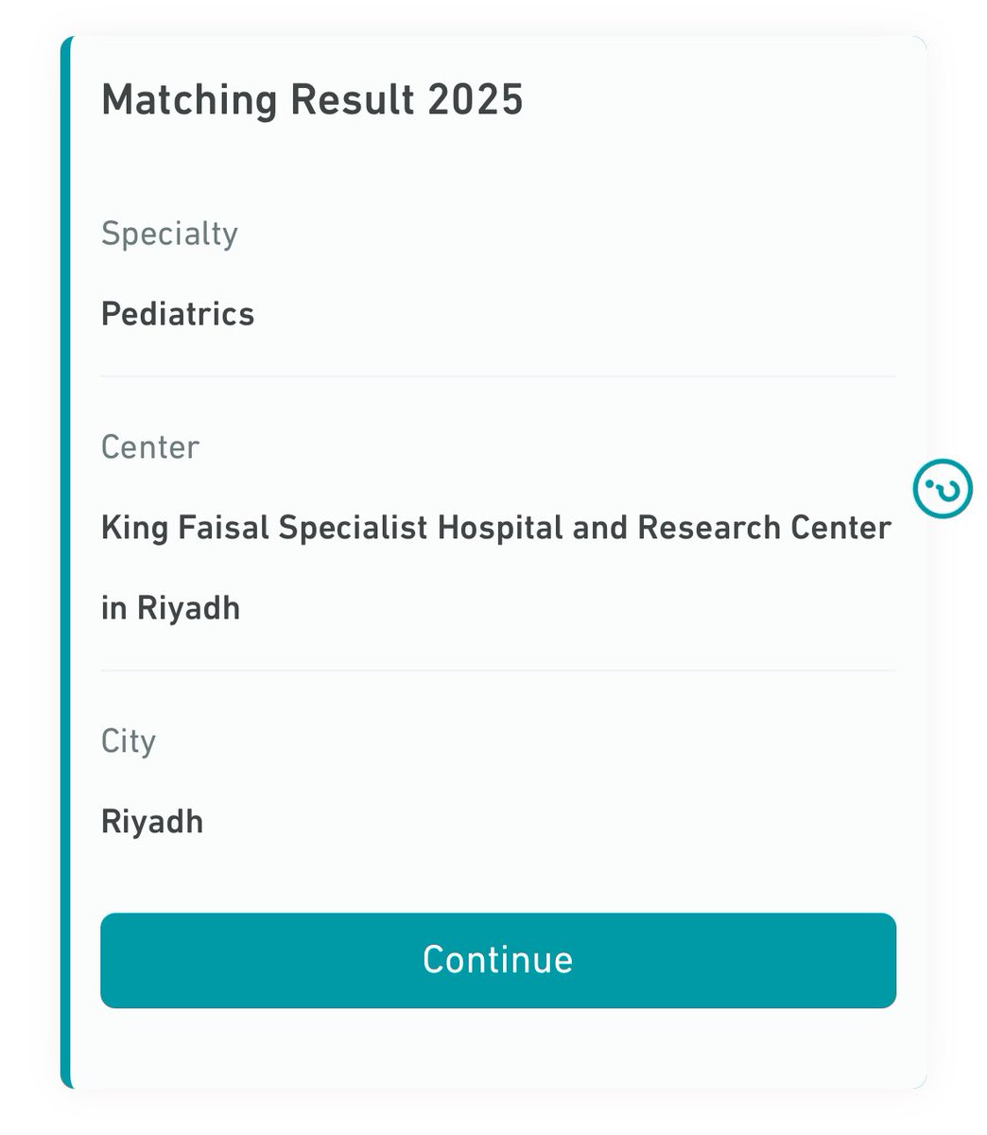The height and width of the screenshot is (1135, 987).
Task: Click the teal accent bar on card edge
Action: click(65, 563)
